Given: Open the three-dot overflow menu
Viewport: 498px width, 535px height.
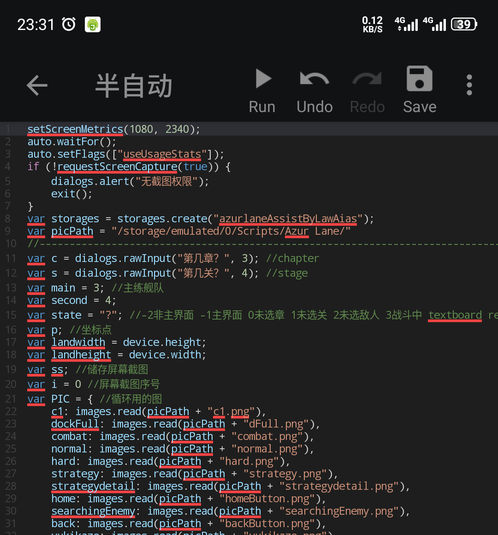Looking at the screenshot, I should [469, 85].
